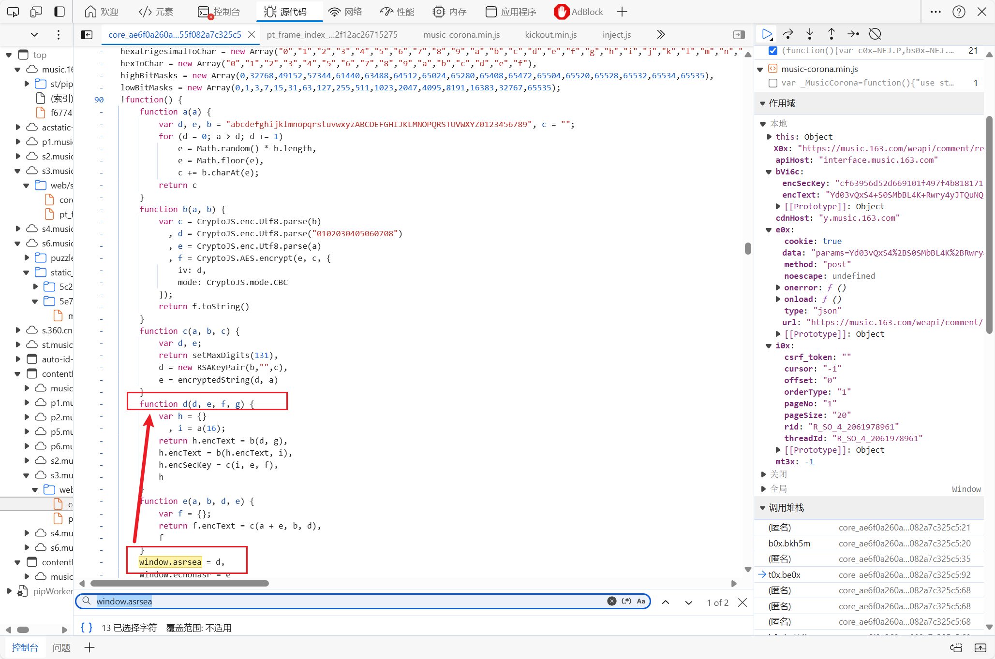This screenshot has width=995, height=659.
Task: Expand navigator pane dropdown chevron
Action: 34,34
